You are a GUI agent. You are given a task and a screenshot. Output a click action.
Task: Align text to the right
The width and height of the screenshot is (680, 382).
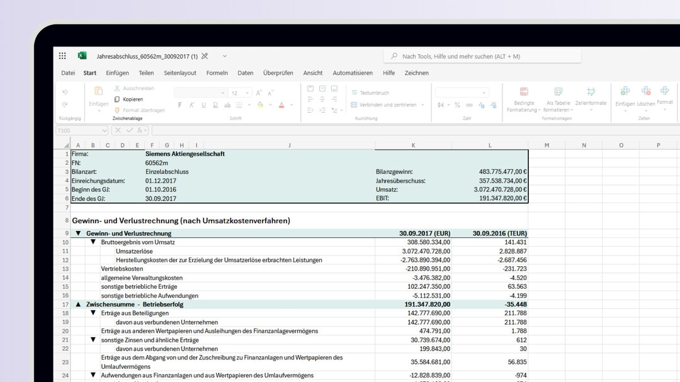click(x=334, y=99)
